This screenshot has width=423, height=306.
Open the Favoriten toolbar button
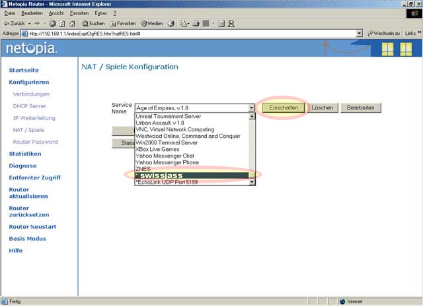[122, 24]
